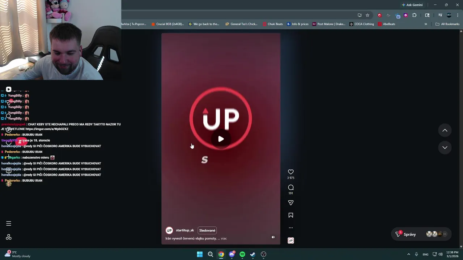Open Info & prices bookmark
Viewport: 463px width, 260px height.
tap(298, 24)
